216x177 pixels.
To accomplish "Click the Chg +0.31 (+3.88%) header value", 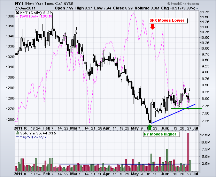I will click(178, 8).
